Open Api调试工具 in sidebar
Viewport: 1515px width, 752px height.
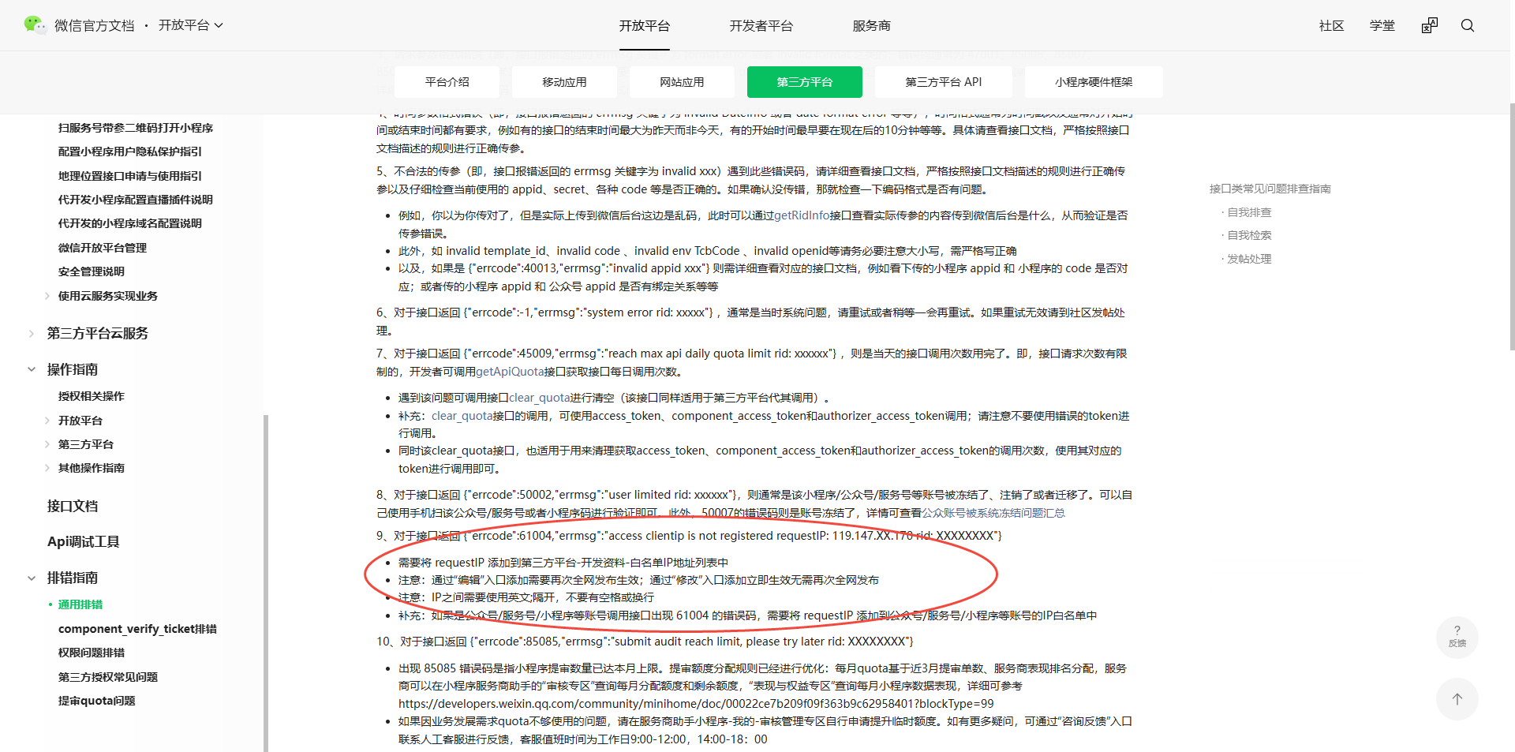click(84, 541)
